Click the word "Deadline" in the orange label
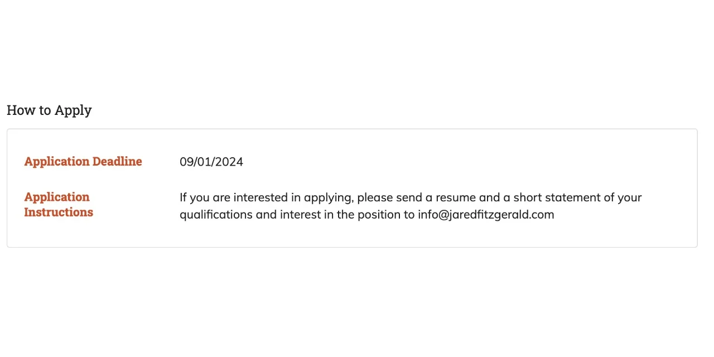 pyautogui.click(x=117, y=162)
